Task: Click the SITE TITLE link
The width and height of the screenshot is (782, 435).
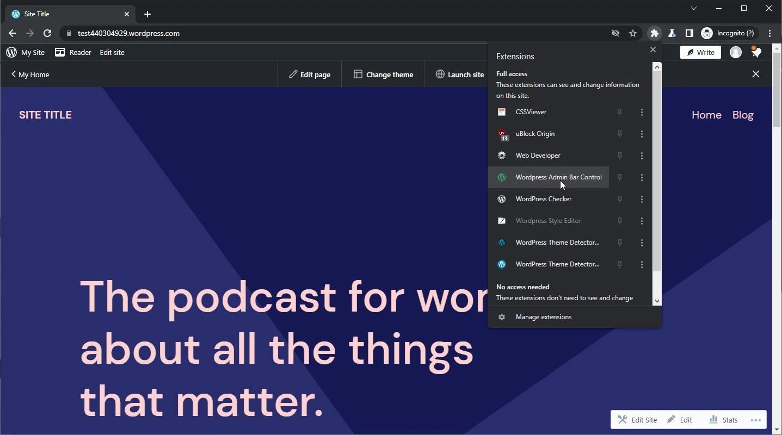Action: click(x=45, y=115)
